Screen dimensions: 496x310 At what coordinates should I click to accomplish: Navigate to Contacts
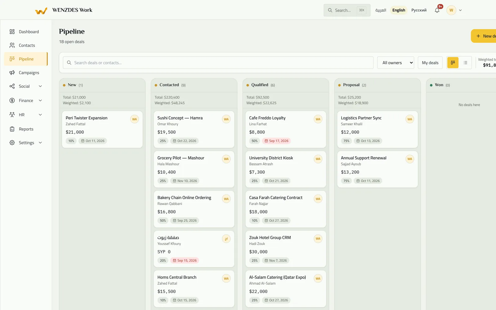(26, 45)
